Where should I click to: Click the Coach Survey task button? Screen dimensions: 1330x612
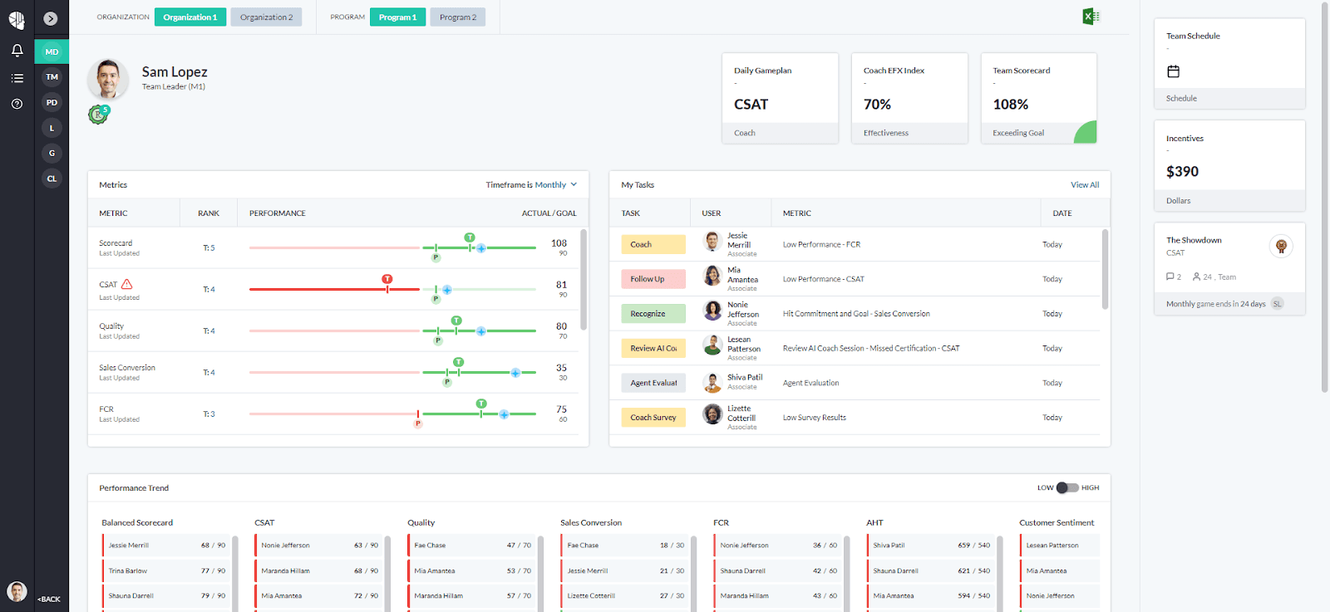pos(653,418)
